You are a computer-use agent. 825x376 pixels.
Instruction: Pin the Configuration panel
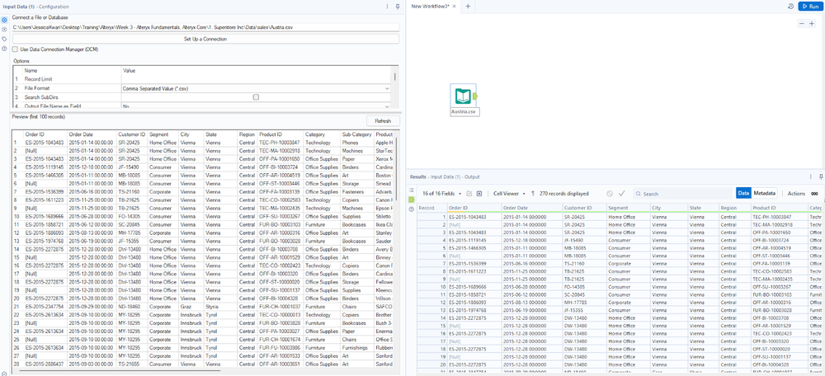coord(398,7)
